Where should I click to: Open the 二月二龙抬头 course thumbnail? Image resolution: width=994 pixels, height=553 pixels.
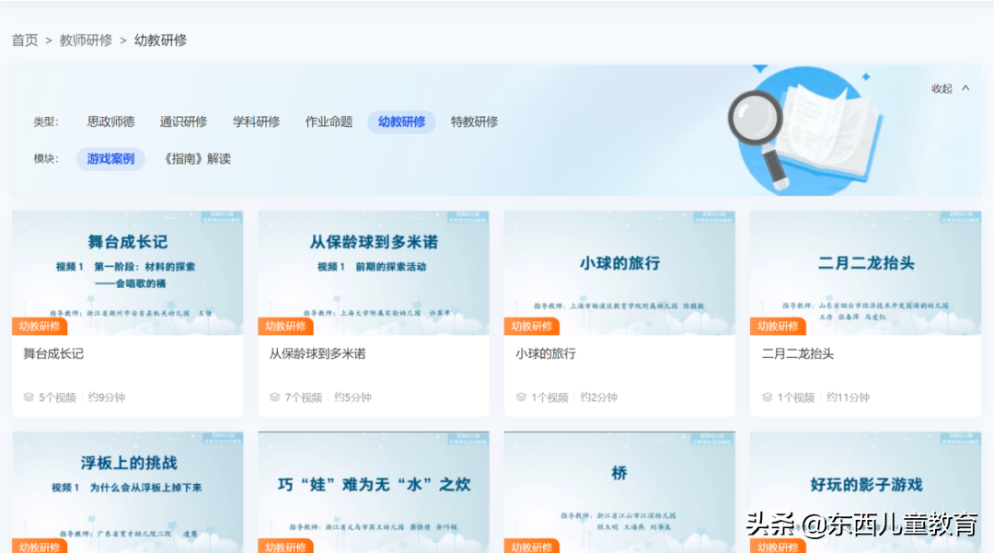tap(864, 267)
